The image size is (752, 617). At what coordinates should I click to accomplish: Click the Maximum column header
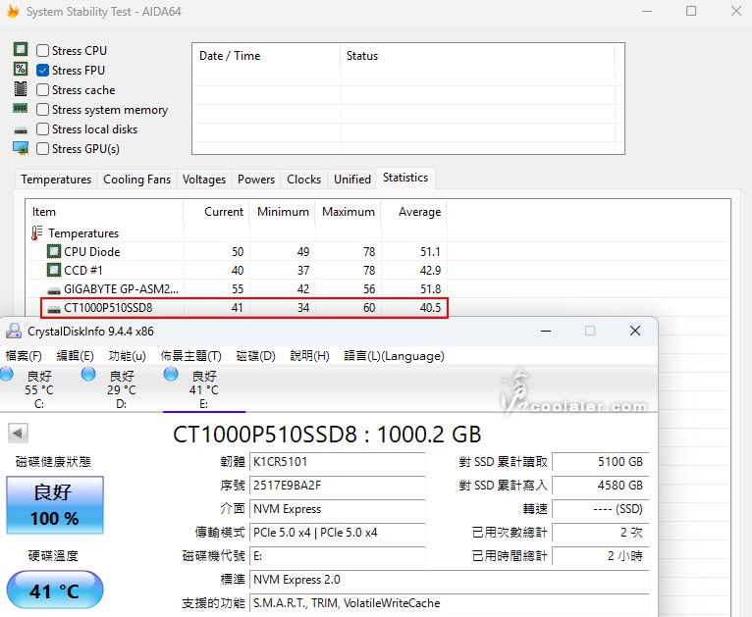[x=349, y=212]
